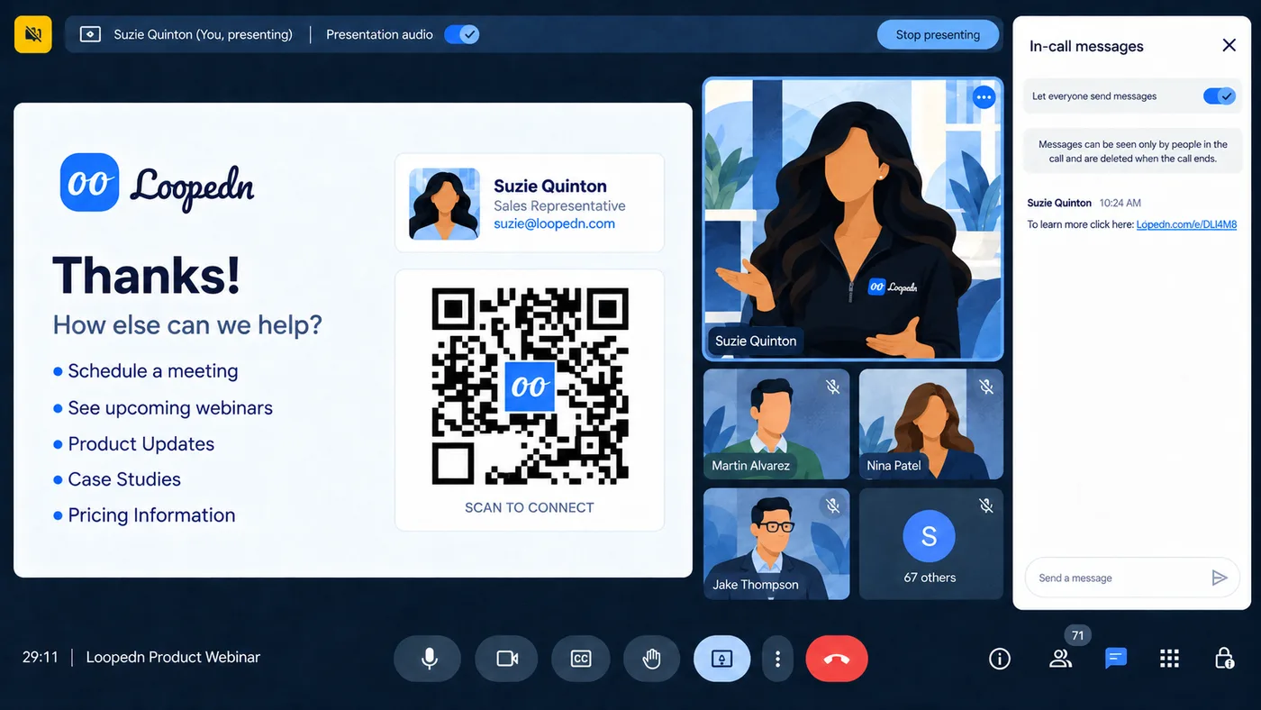Toggle the chat panel icon
The image size is (1261, 710).
1116,659
